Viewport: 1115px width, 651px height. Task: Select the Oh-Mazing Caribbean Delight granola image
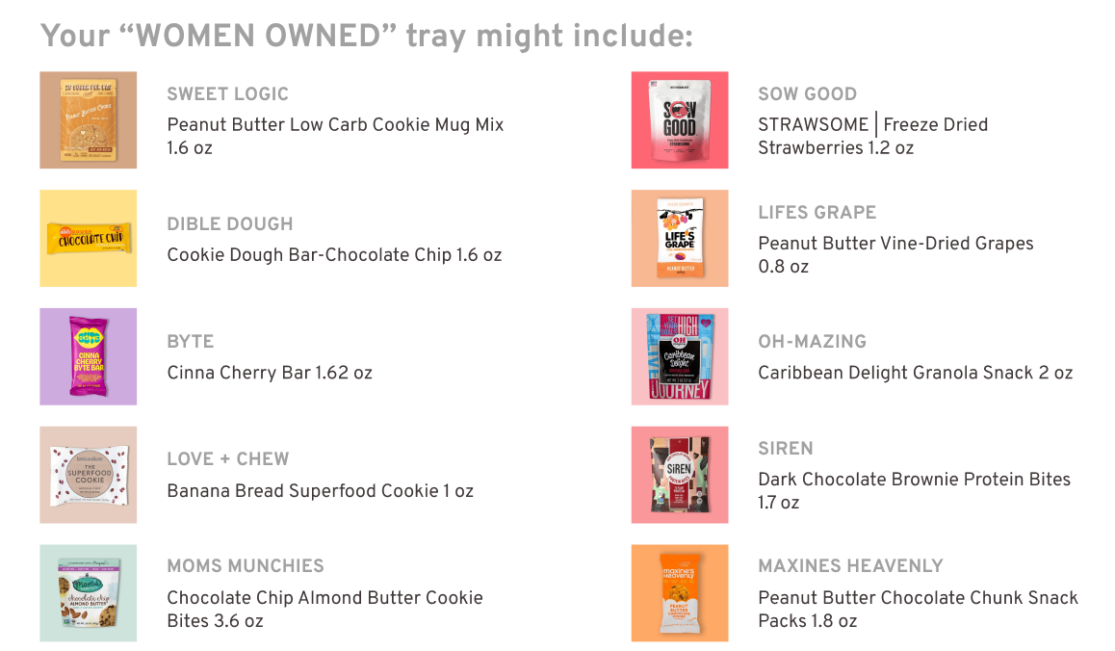[x=680, y=356]
